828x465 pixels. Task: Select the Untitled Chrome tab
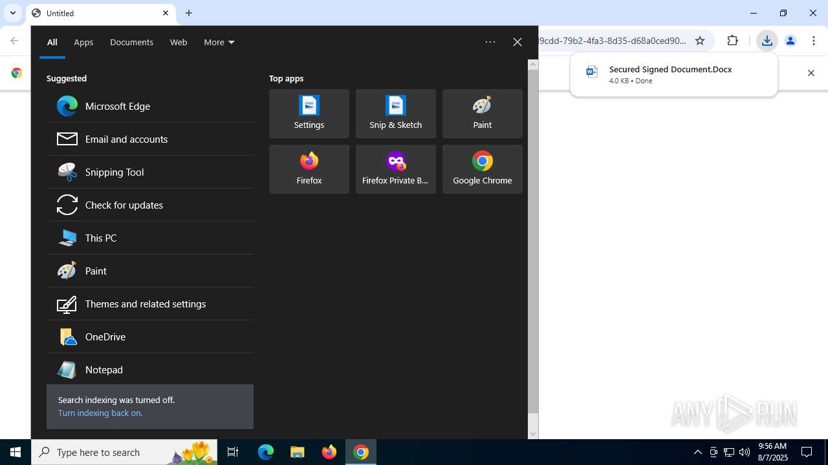point(100,13)
